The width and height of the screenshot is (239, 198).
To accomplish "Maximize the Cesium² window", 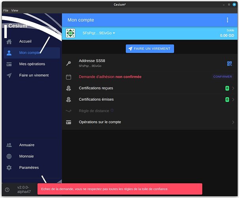I will point(229,5).
